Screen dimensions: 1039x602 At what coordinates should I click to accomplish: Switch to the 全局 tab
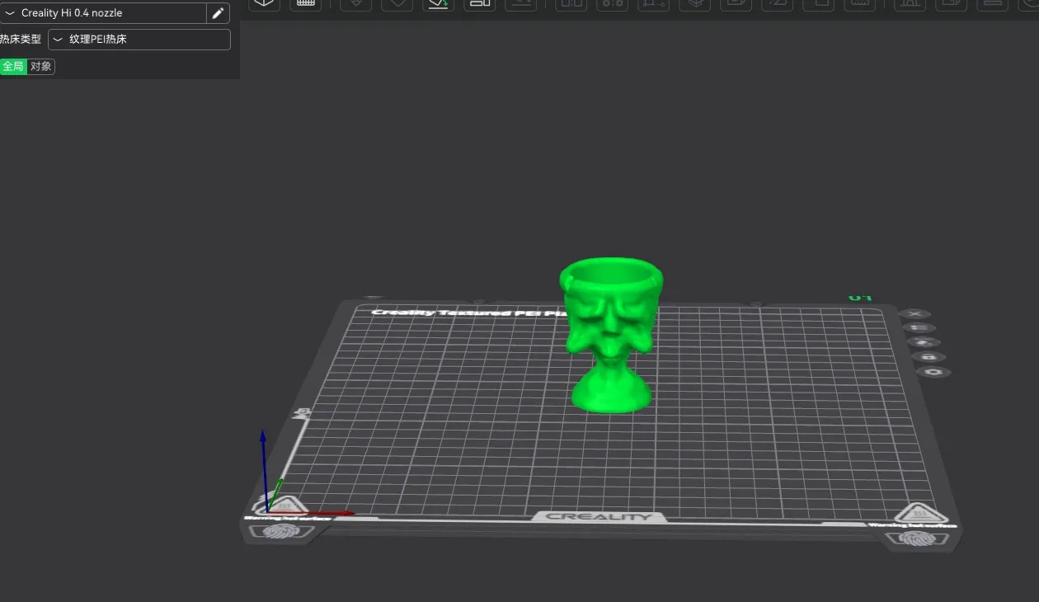[13, 67]
